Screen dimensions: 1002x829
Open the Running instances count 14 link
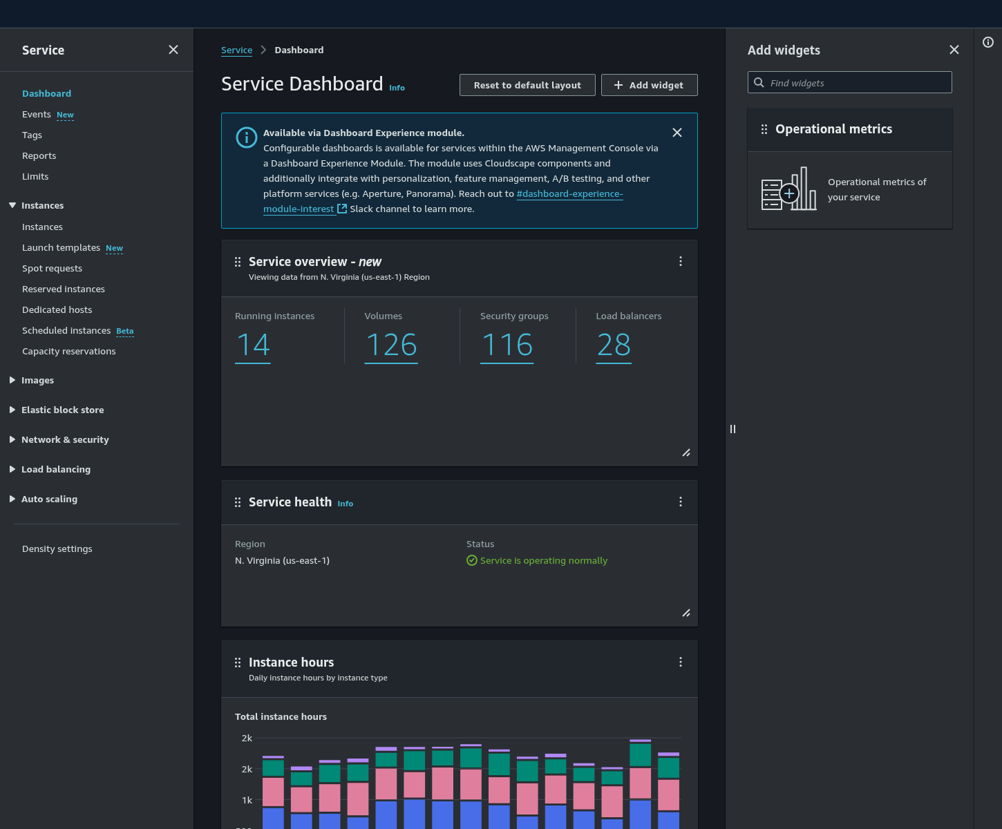[x=253, y=345]
